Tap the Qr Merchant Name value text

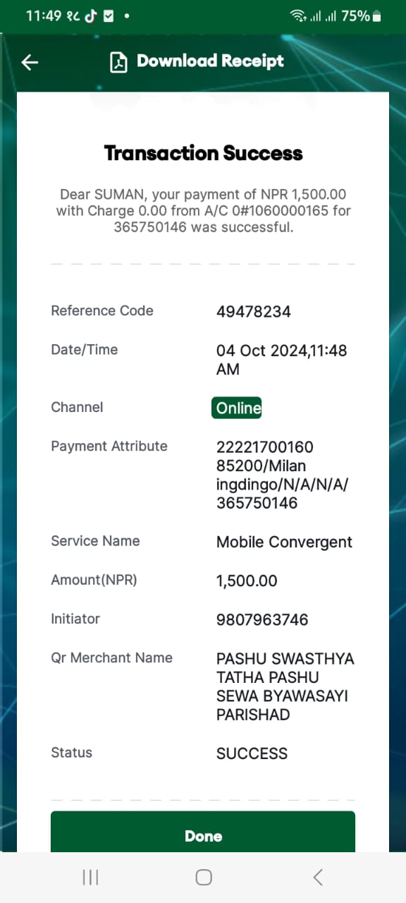tap(285, 686)
